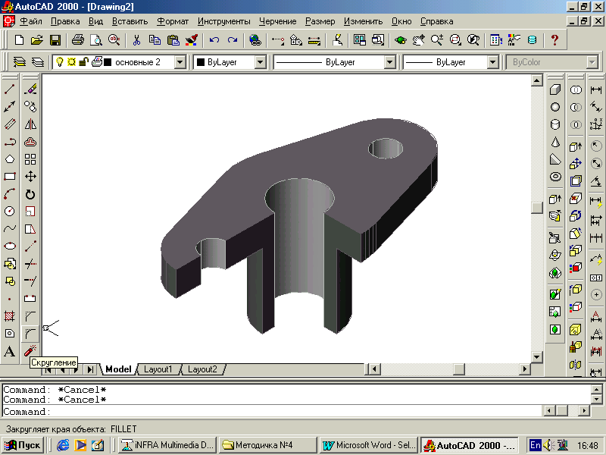Create a Torus from Solids toolbar

(555, 177)
